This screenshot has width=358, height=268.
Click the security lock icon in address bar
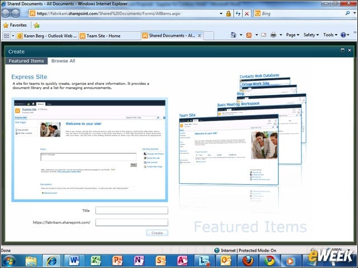pos(228,13)
